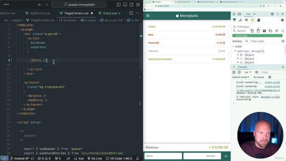Select the Spends from Grandma entry
The height and width of the screenshot is (161, 286).
click(x=187, y=59)
